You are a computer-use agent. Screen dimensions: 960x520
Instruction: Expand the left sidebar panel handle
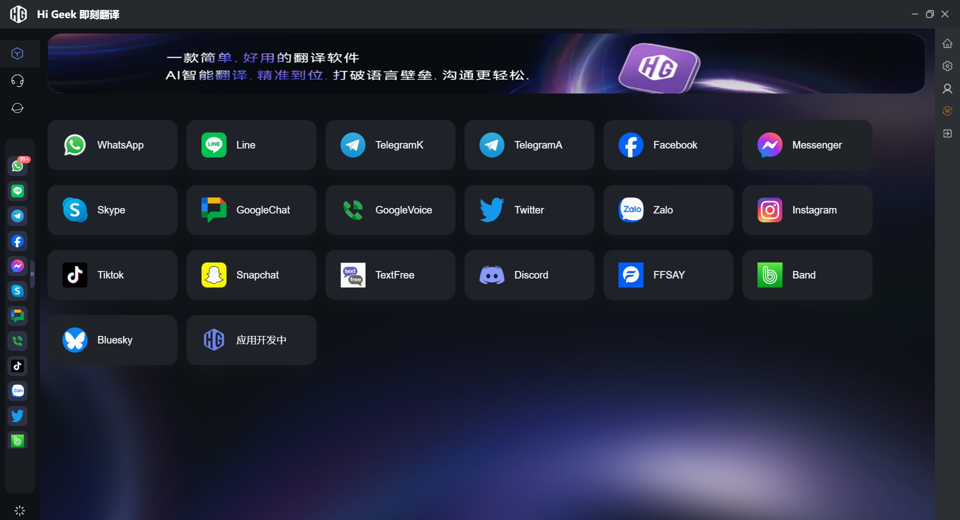(x=32, y=274)
